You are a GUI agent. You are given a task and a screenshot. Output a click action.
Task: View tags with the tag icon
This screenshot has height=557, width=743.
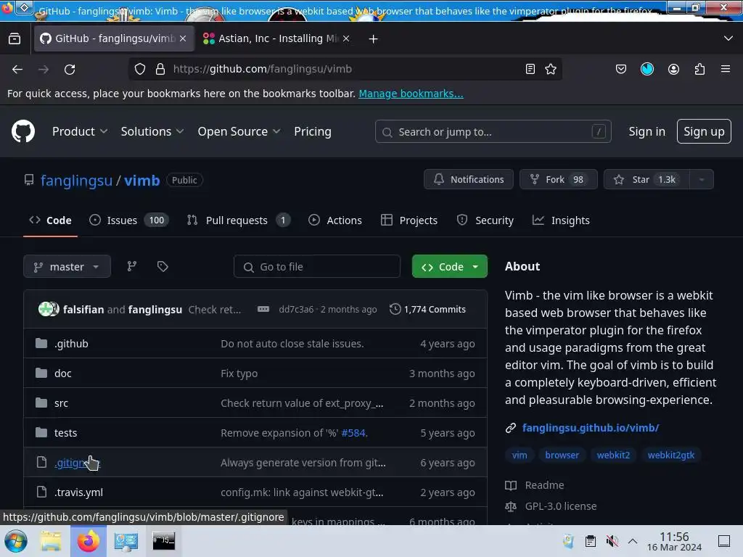(163, 266)
